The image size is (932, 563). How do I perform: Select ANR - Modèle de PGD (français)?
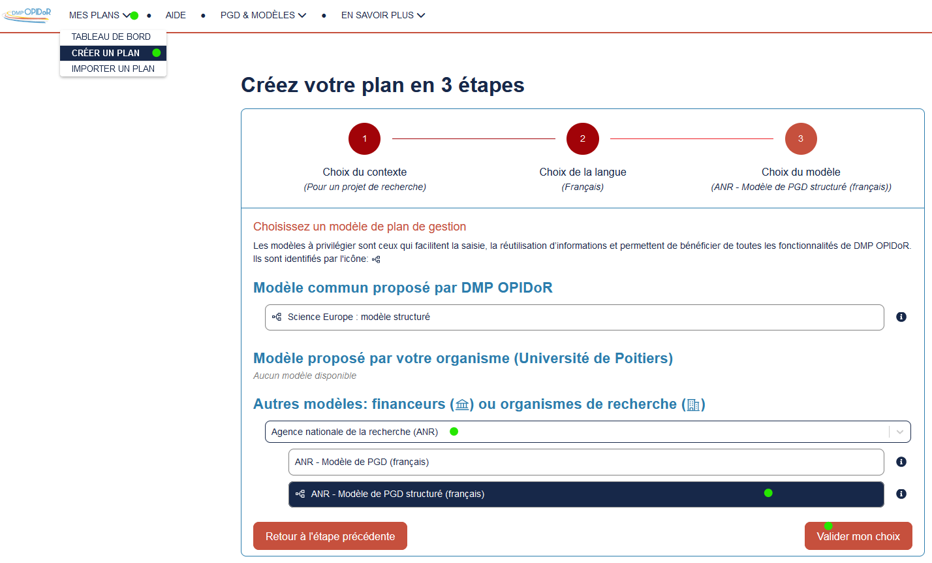(586, 462)
